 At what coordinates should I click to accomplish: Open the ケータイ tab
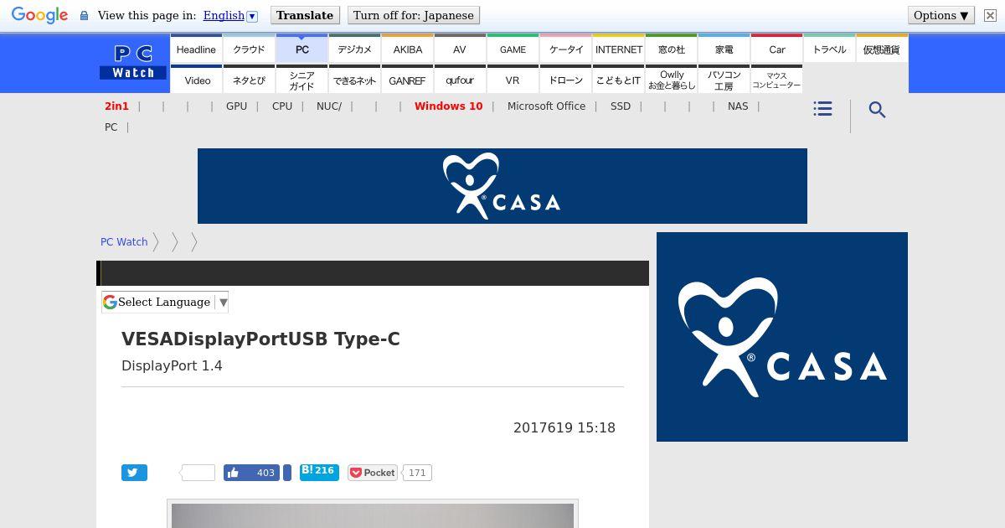pos(566,49)
